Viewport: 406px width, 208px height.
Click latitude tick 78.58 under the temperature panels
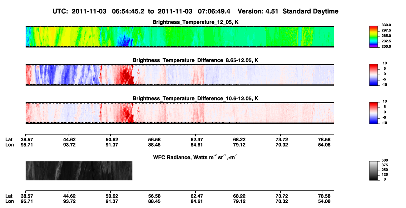pyautogui.click(x=324, y=139)
